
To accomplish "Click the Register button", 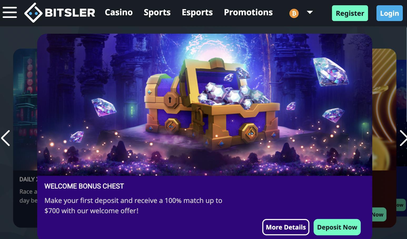I will tap(350, 13).
